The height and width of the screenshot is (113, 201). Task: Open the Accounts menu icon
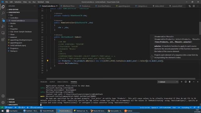[3, 96]
